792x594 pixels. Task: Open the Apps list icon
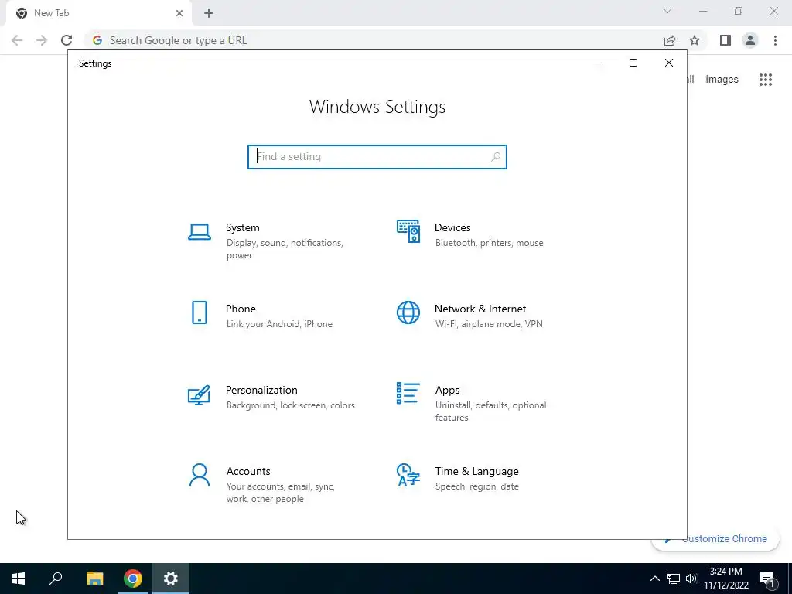coord(408,393)
